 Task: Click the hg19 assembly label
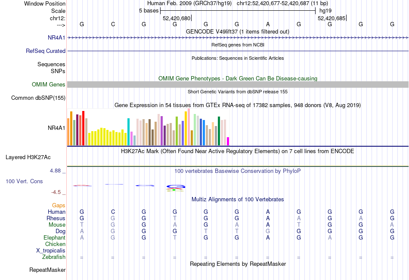[325, 11]
